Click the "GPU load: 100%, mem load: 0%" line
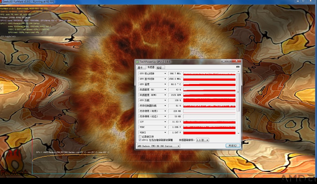The height and width of the screenshot is (184, 317). click(x=24, y=32)
